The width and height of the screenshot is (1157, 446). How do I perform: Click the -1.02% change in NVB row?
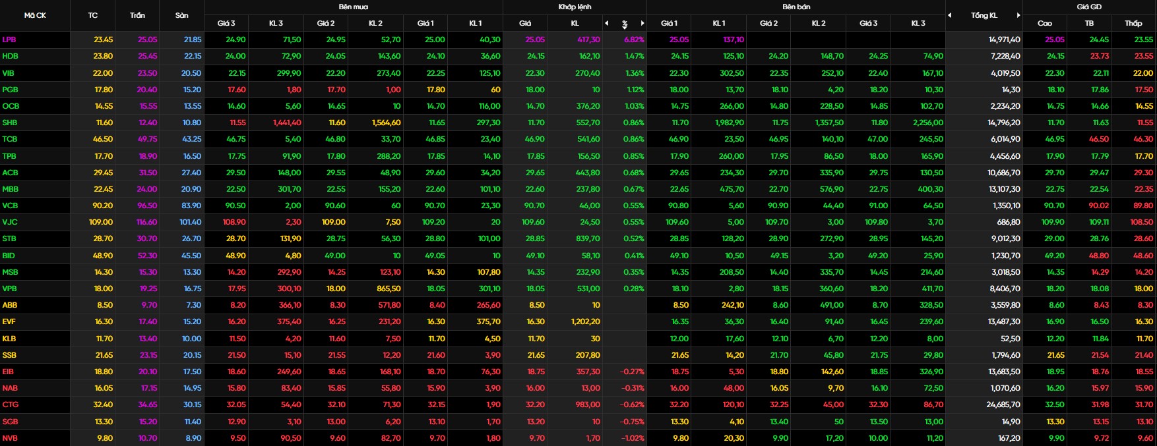(x=632, y=438)
